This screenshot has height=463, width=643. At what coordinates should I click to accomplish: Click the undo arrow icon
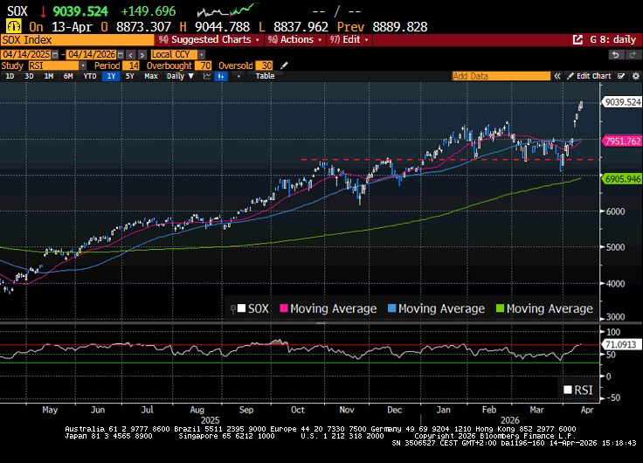tap(617, 55)
